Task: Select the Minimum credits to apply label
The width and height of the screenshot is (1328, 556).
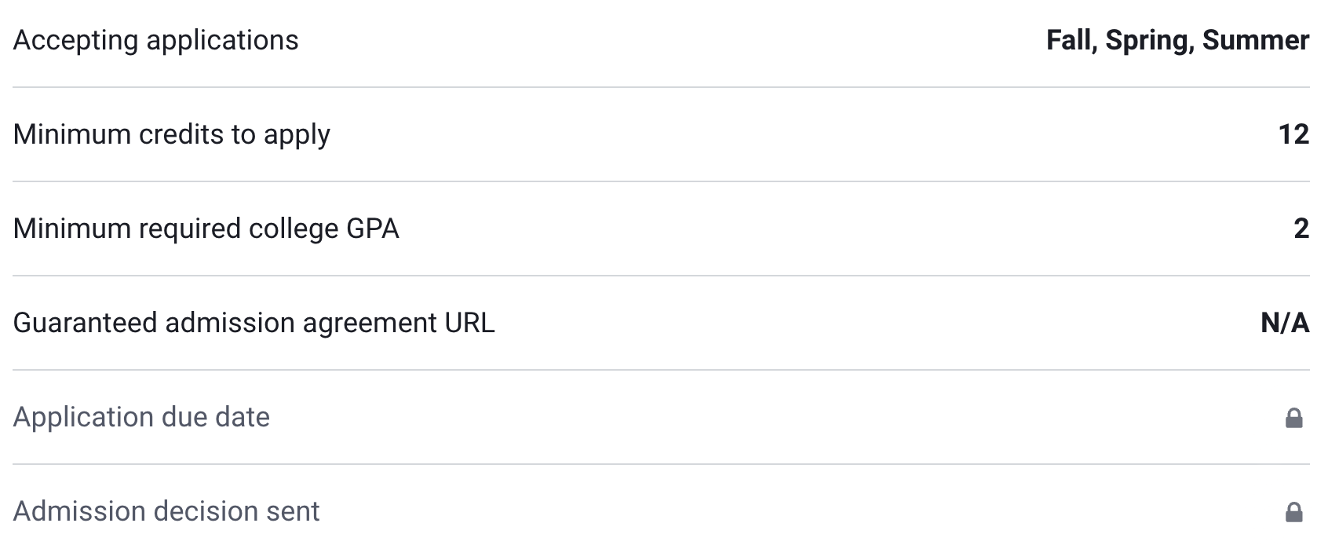Action: coord(171,134)
